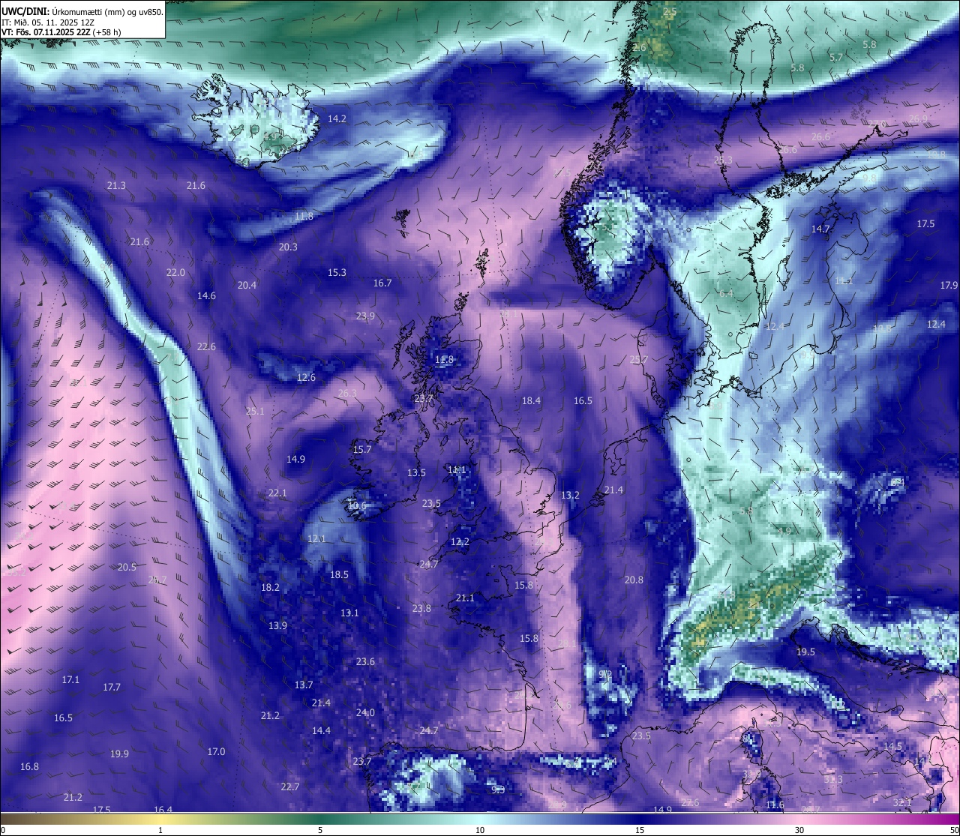Click the 13.2 value on the map
This screenshot has width=960, height=836.
click(x=570, y=495)
